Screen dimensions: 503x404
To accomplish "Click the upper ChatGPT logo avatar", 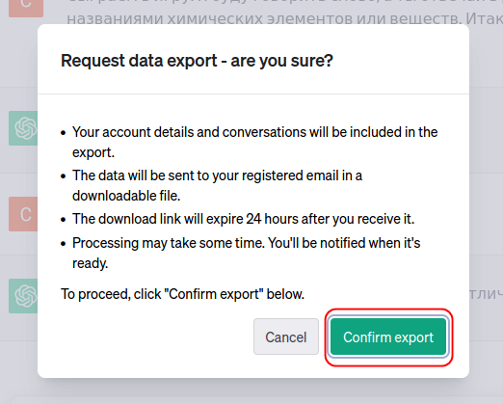I will [x=23, y=128].
